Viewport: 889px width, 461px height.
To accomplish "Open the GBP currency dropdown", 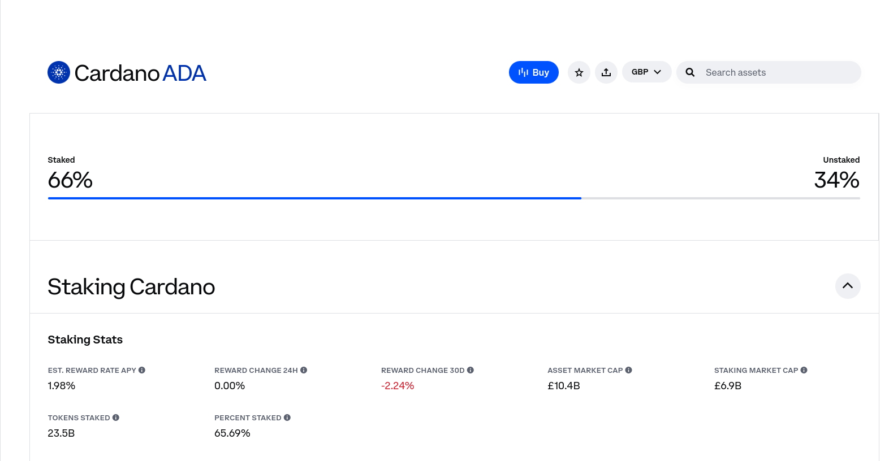I will 646,72.
